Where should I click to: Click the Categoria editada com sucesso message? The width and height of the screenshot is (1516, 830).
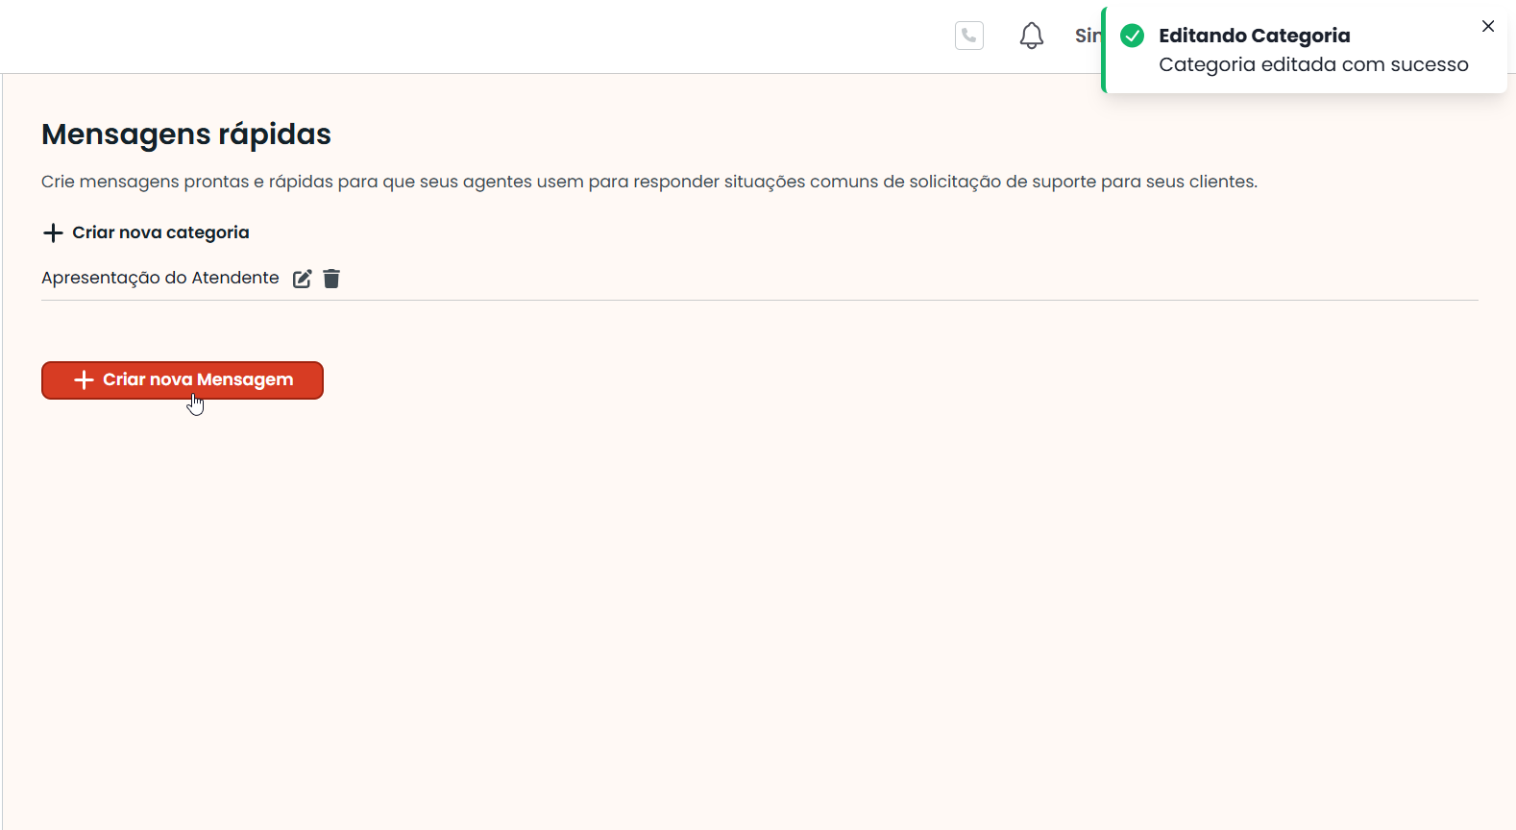[x=1312, y=64]
